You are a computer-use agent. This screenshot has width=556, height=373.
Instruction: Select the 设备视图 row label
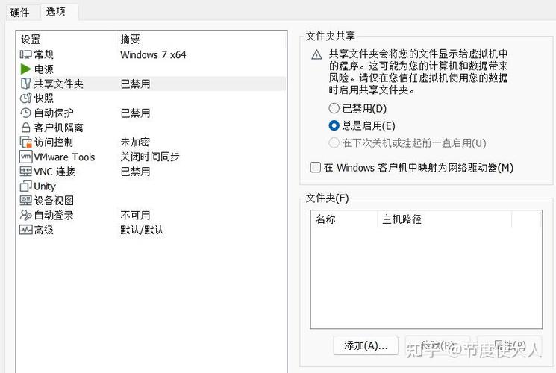54,201
